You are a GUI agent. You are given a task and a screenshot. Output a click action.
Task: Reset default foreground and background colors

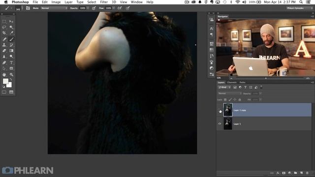[x=3, y=87]
